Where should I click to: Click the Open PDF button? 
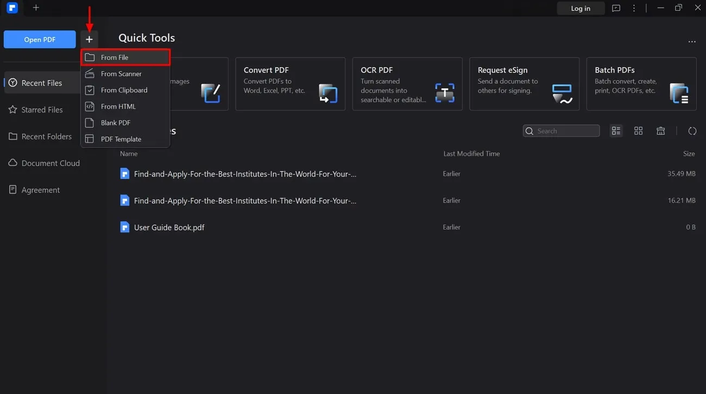pyautogui.click(x=40, y=39)
